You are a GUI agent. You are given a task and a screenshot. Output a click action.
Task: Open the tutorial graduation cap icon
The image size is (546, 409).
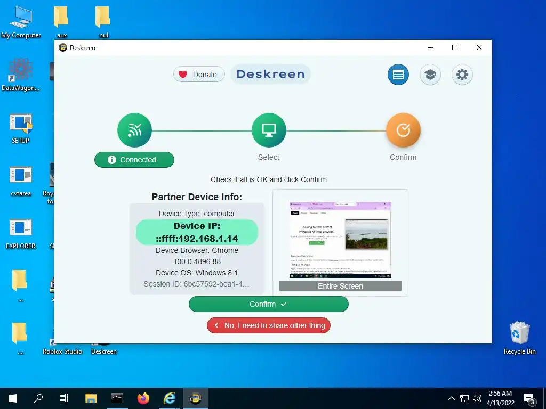430,75
